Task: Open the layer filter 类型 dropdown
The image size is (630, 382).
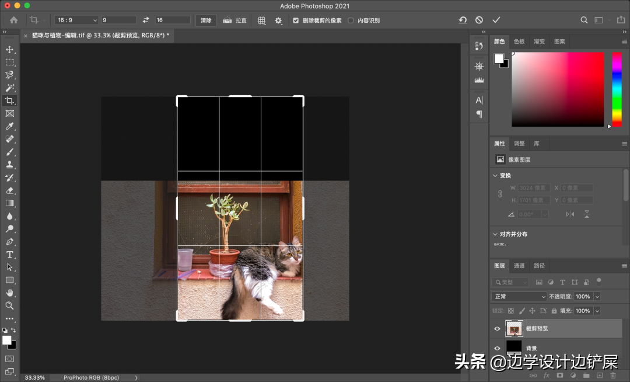Action: coord(510,282)
